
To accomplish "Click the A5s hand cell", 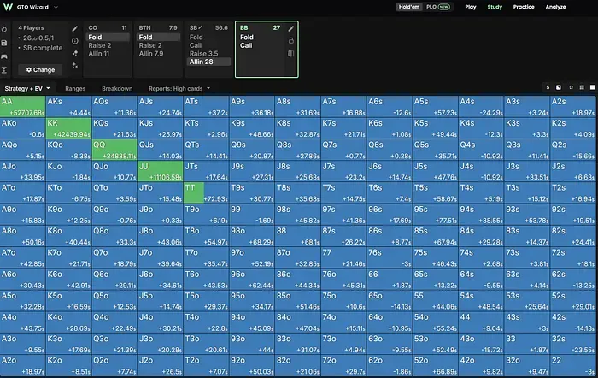I will tap(435, 107).
